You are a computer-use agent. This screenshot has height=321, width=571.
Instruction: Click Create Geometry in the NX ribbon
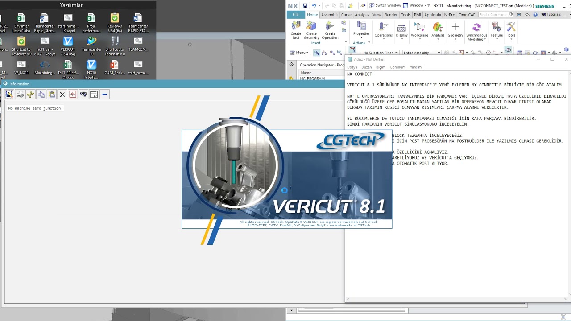click(x=311, y=30)
